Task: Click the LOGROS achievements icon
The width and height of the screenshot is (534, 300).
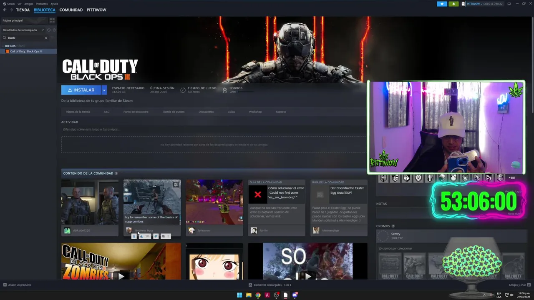Action: [225, 90]
